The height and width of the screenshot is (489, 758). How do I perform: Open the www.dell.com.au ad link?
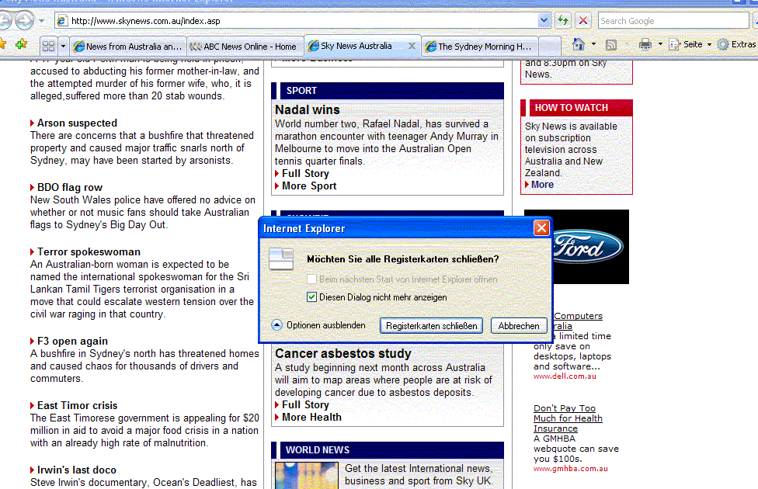[565, 376]
